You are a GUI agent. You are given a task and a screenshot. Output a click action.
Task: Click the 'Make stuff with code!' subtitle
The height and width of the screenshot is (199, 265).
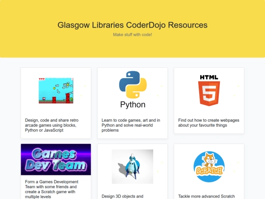coord(132,35)
